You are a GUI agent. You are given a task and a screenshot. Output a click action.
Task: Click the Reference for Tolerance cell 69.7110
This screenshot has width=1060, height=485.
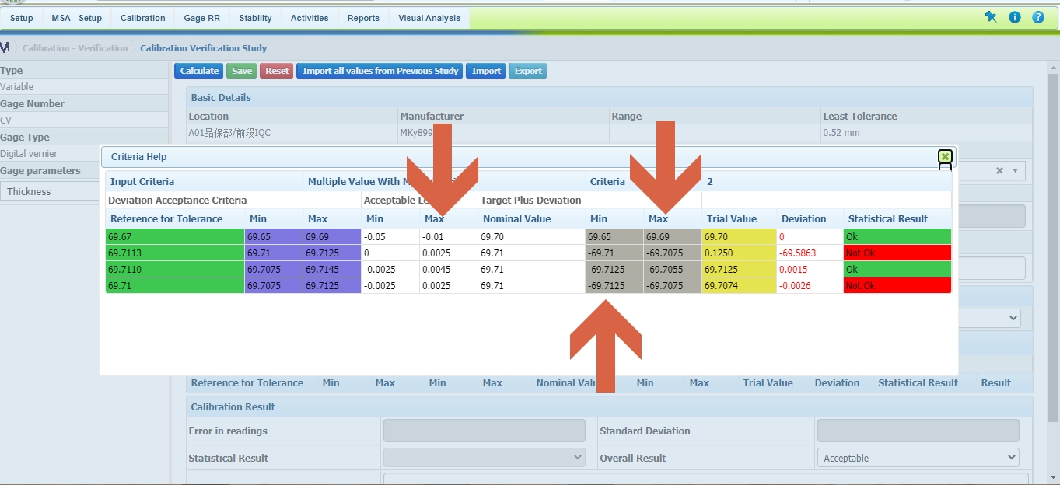tap(175, 269)
